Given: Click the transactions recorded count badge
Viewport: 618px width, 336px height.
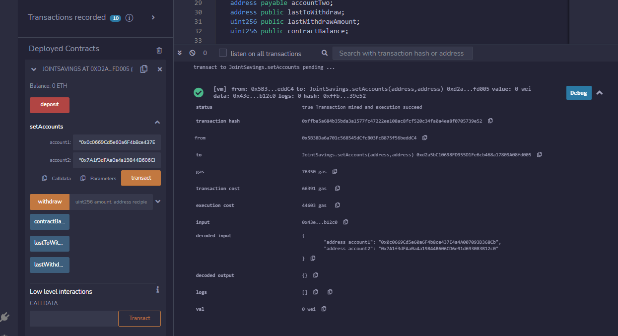Looking at the screenshot, I should coord(116,18).
